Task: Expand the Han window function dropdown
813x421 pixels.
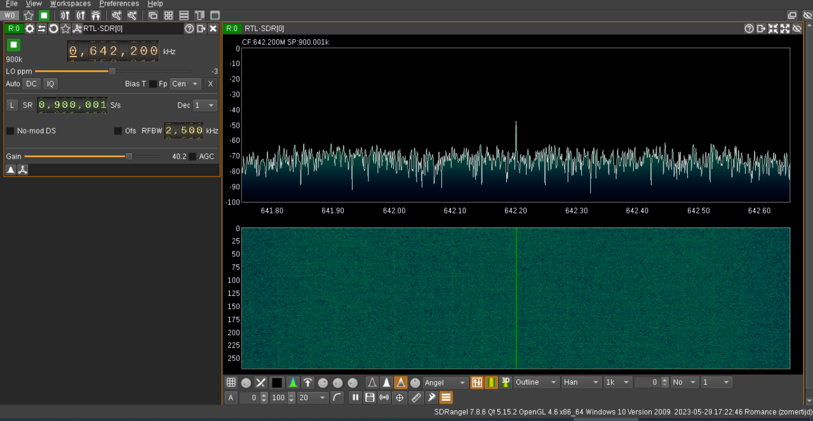Action: 581,382
